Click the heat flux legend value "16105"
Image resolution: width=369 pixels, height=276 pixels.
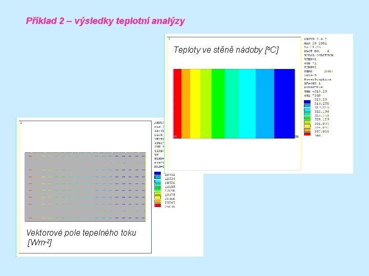click(x=170, y=187)
